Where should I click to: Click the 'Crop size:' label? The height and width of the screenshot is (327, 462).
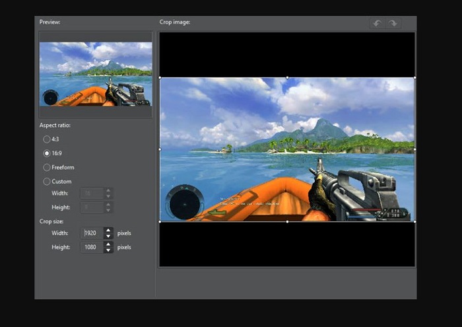point(51,221)
